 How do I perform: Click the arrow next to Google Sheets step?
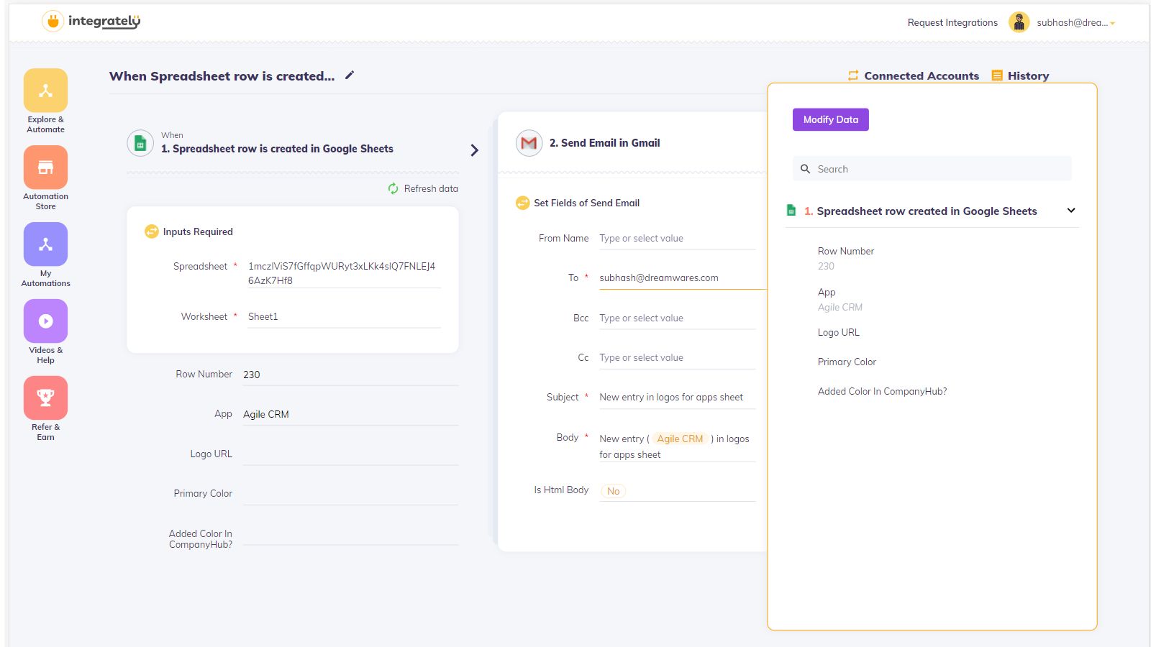click(474, 150)
